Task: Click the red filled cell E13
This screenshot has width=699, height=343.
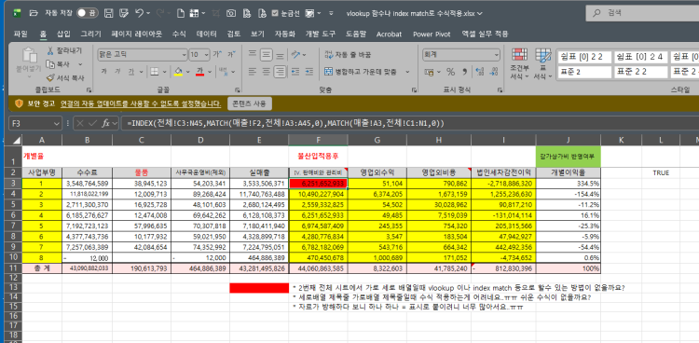Action: coord(259,288)
